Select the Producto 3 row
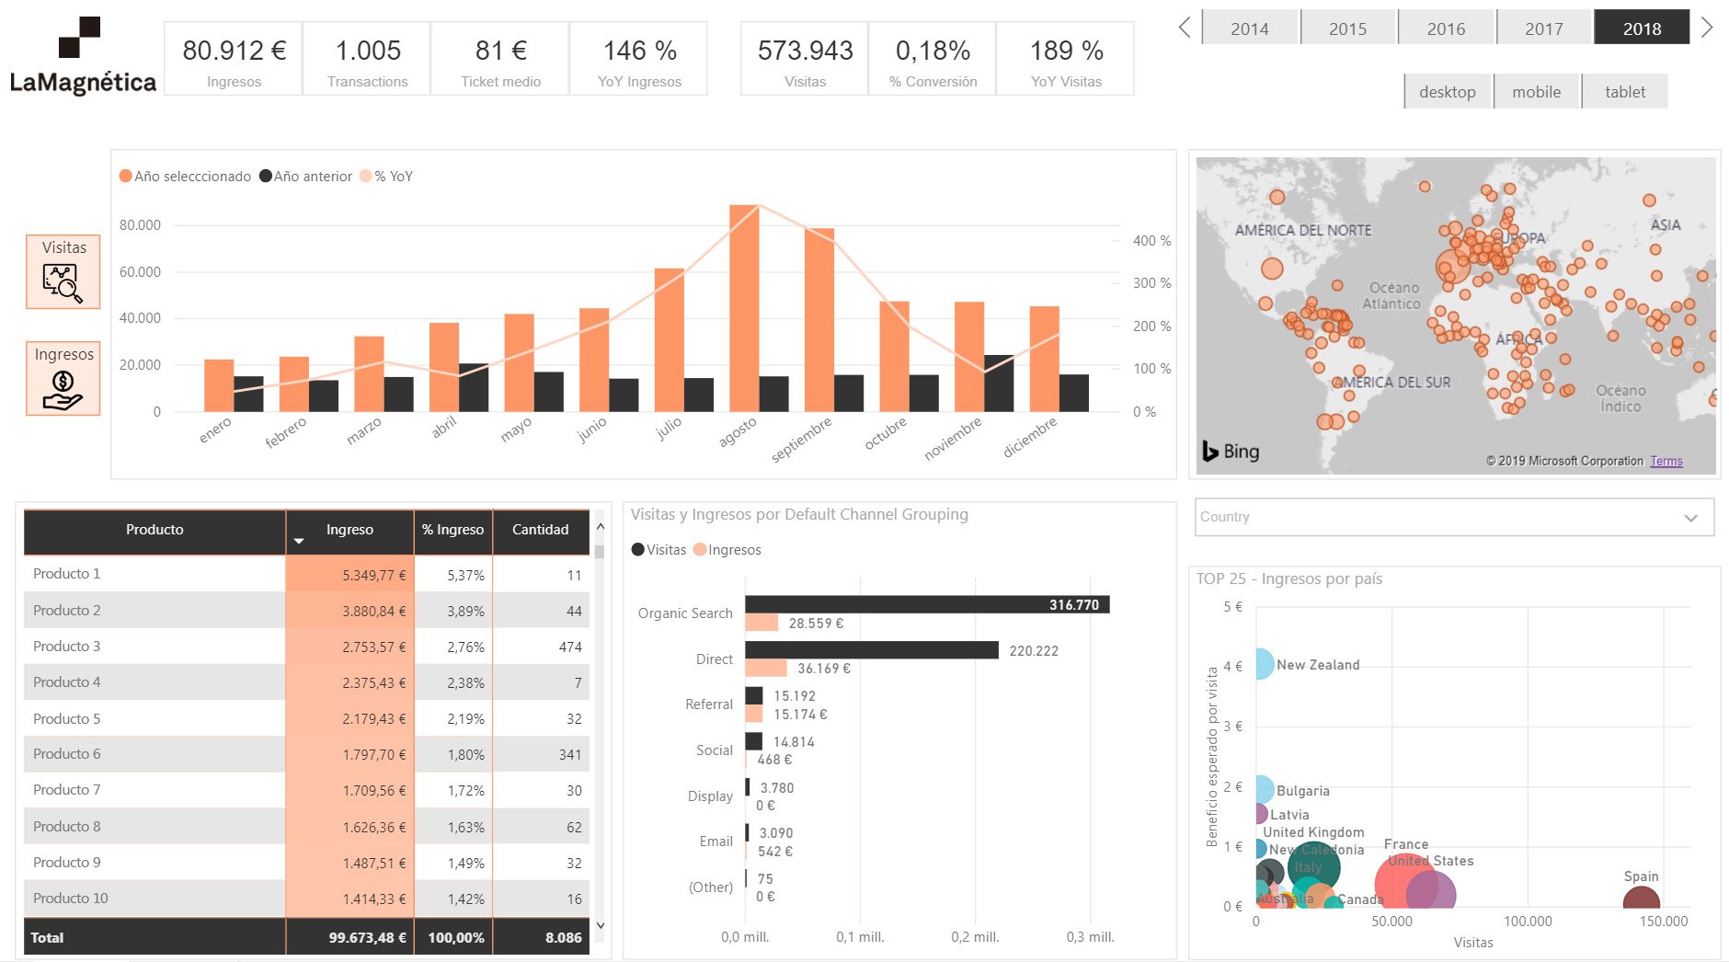Screen dimensions: 1729x962 pos(306,647)
